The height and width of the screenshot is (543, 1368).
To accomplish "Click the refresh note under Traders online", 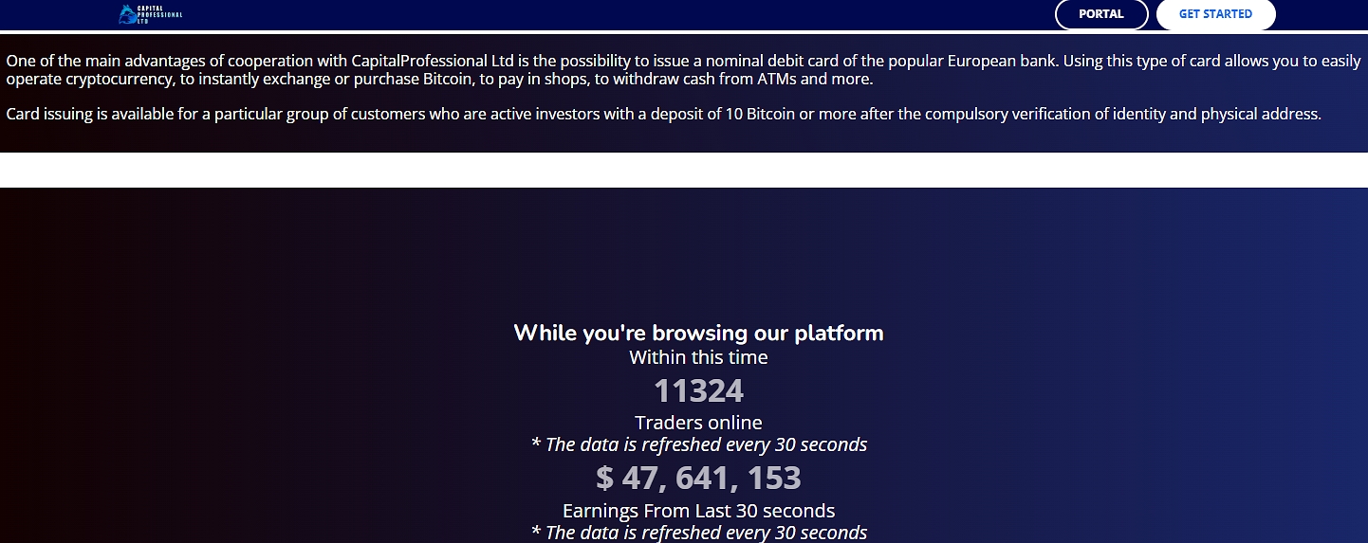I will 698,444.
